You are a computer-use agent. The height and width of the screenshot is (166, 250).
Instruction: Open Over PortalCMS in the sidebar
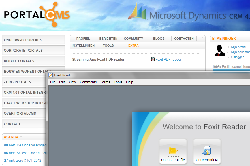[x=24, y=114]
